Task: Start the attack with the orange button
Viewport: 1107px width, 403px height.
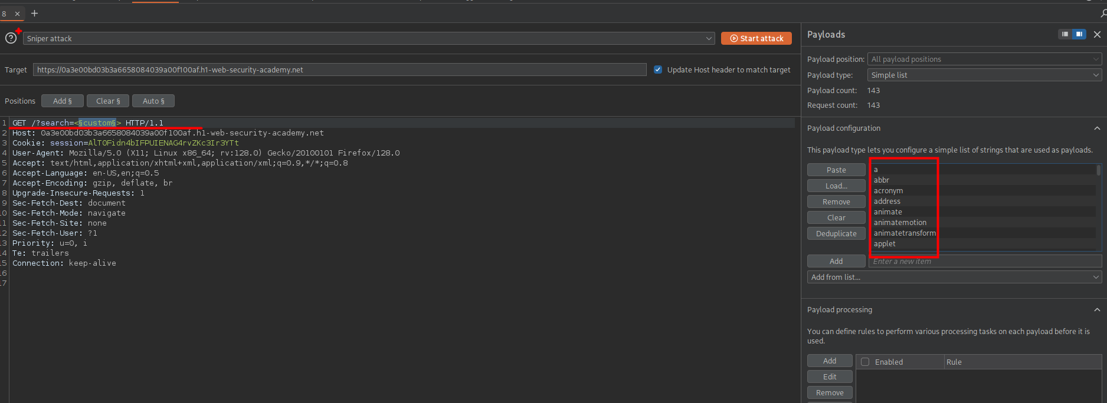Action: (756, 38)
